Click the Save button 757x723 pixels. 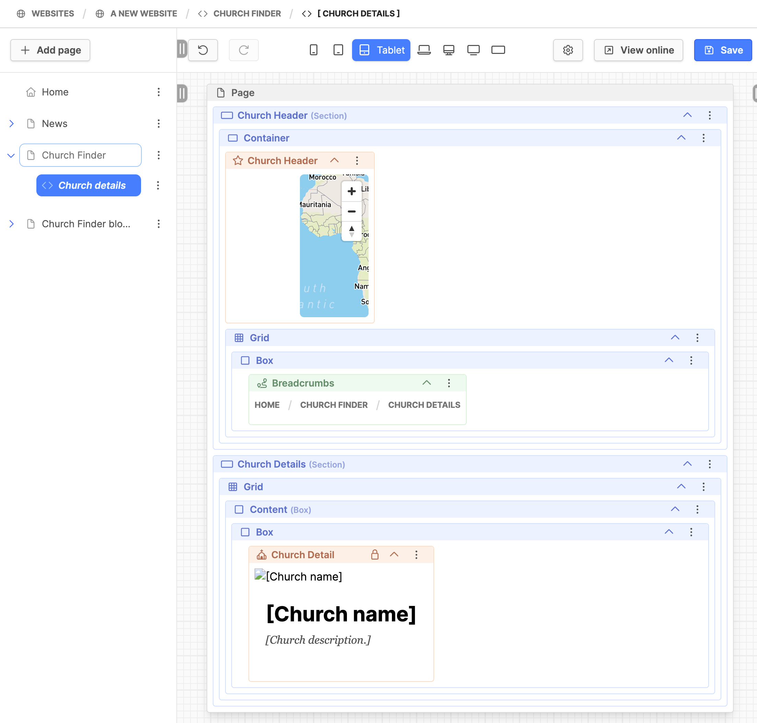click(722, 50)
